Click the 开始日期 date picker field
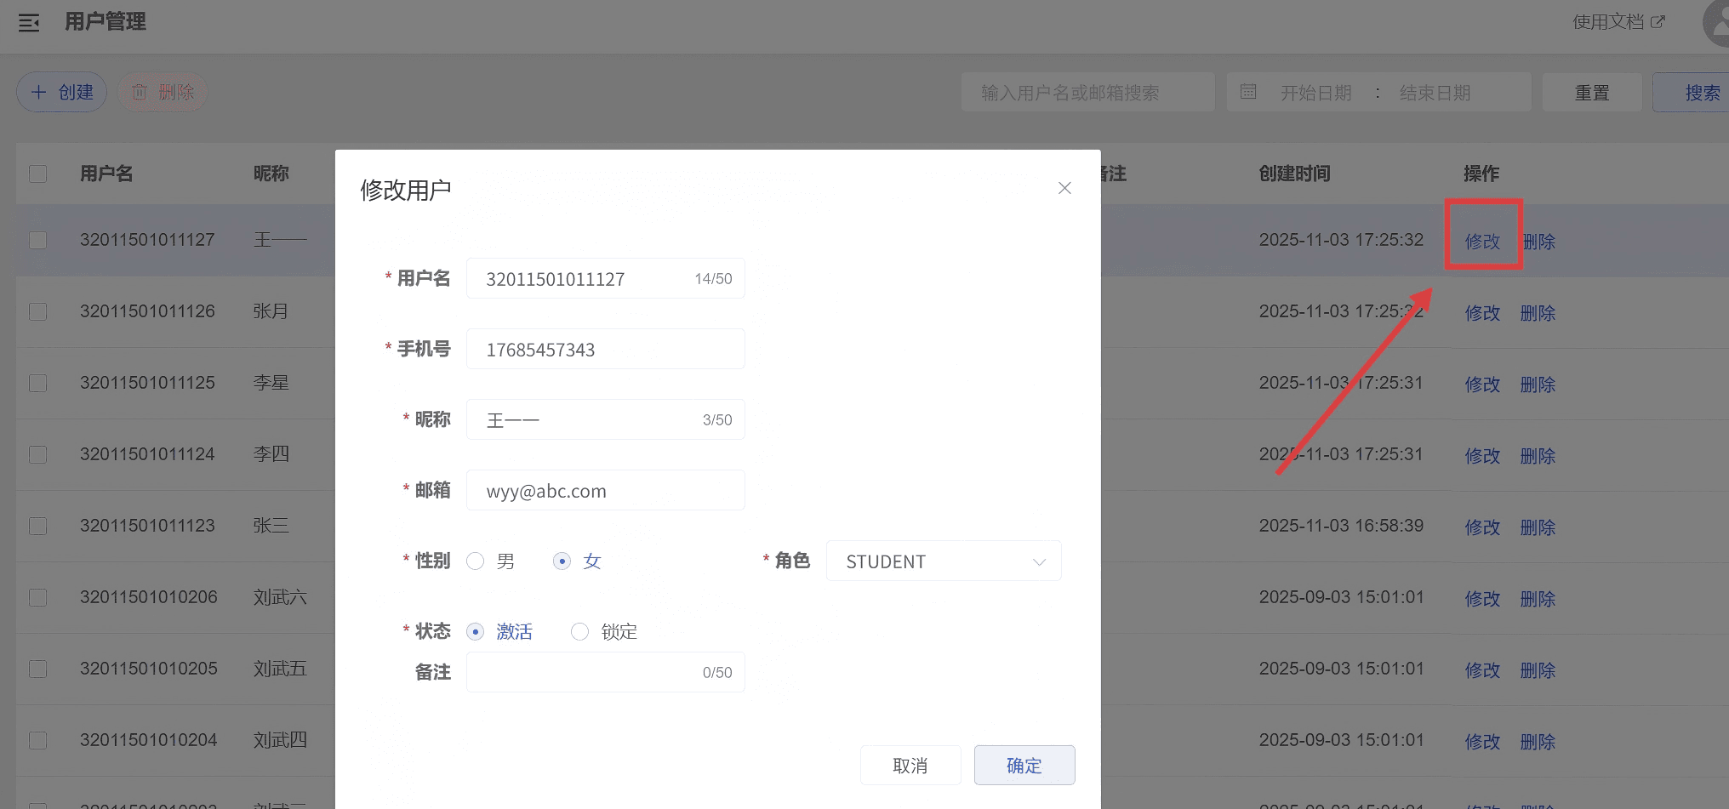The height and width of the screenshot is (809, 1729). (x=1315, y=93)
